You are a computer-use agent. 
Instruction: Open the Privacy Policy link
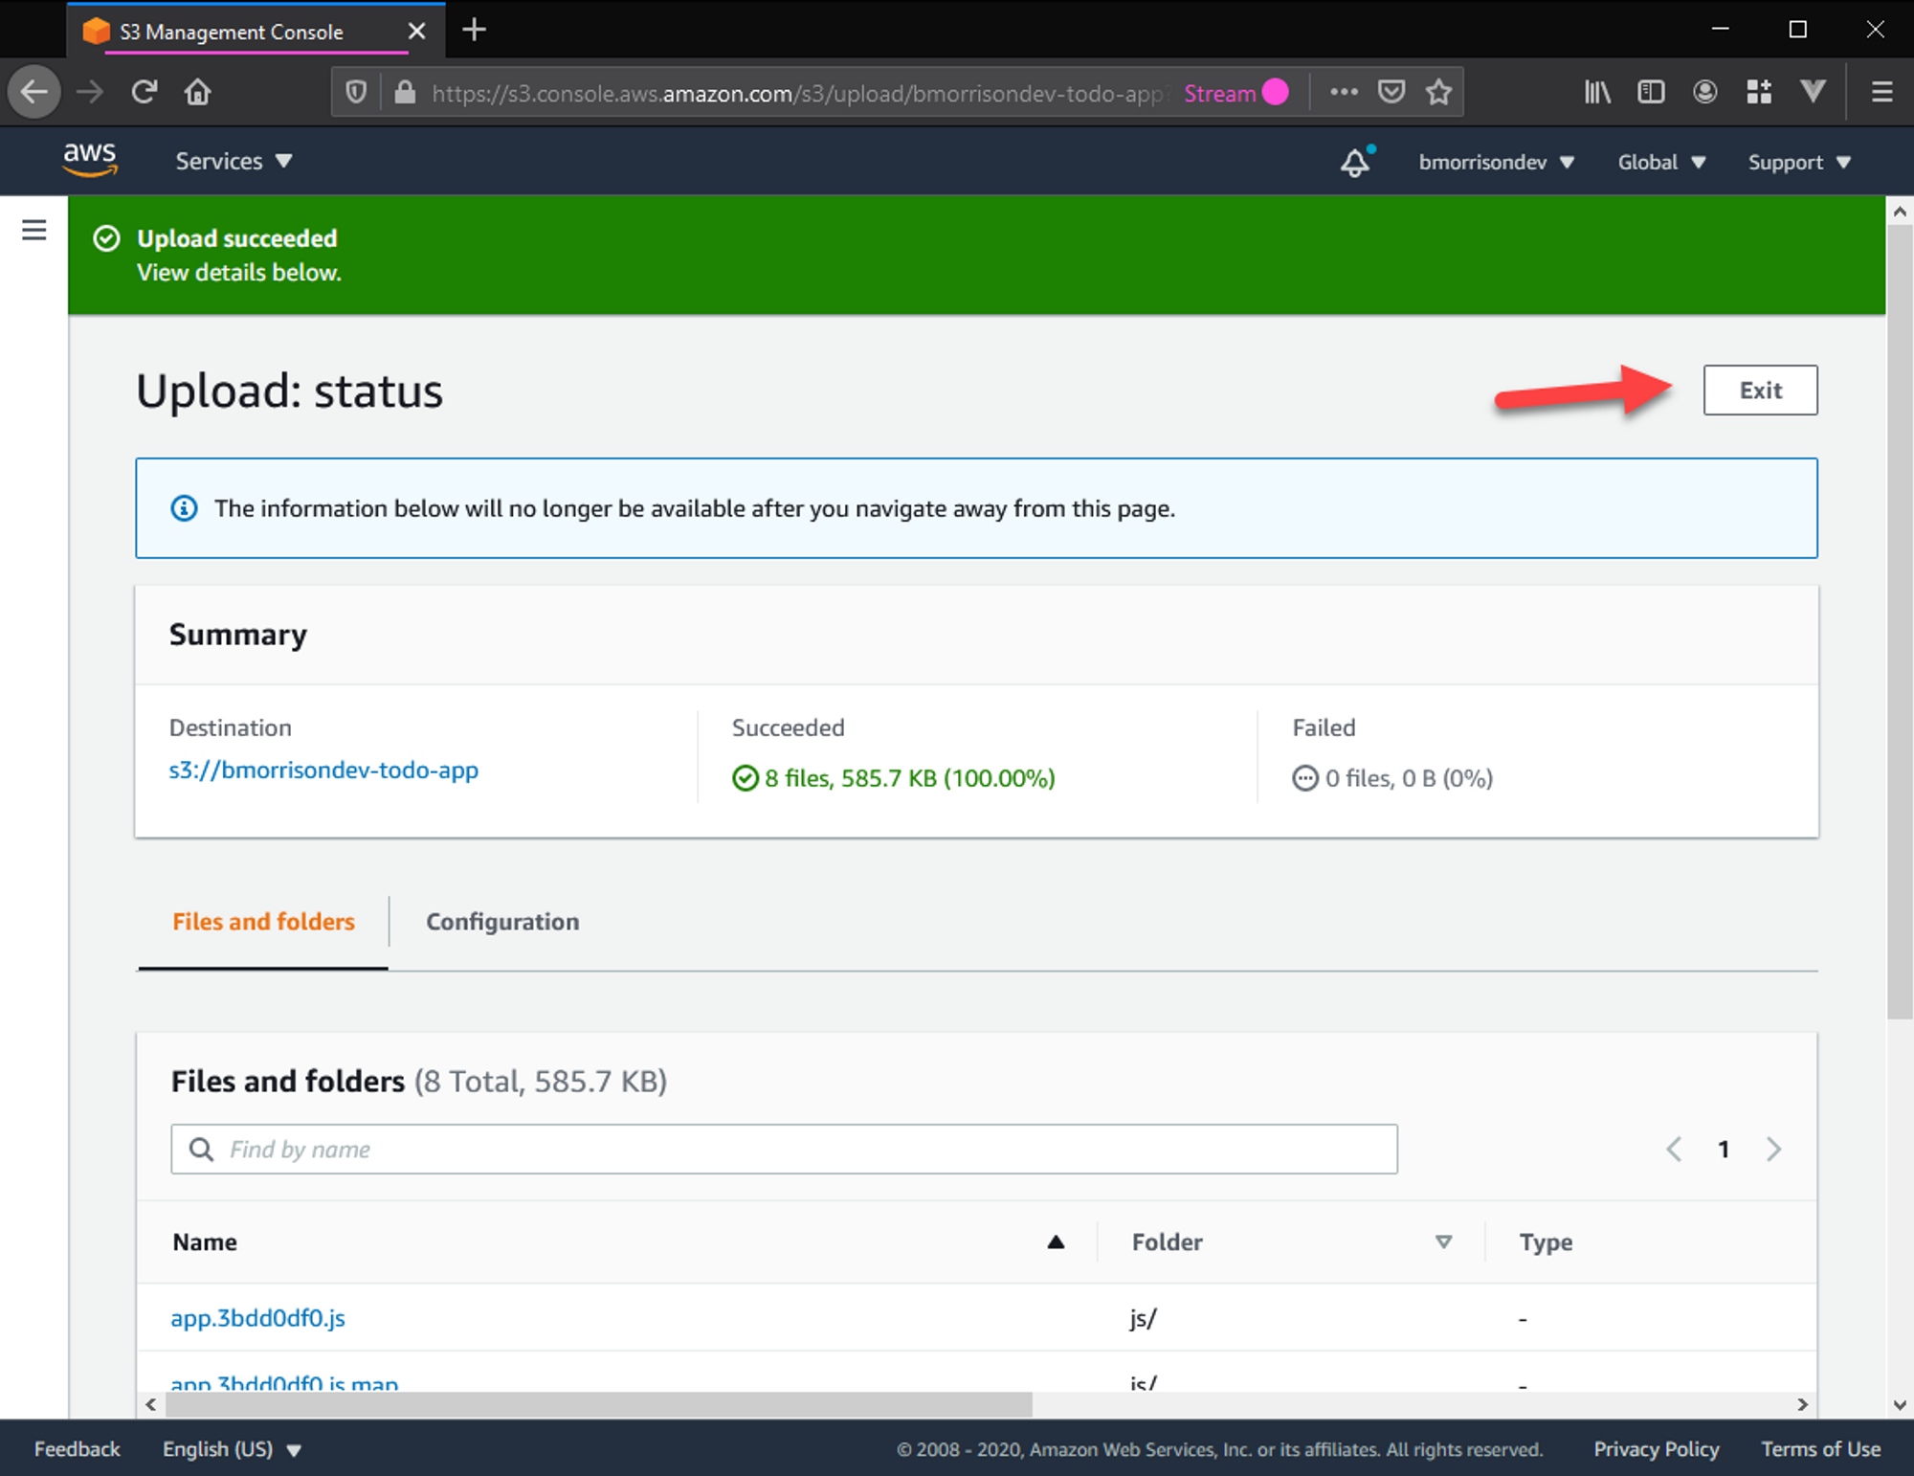(1656, 1448)
